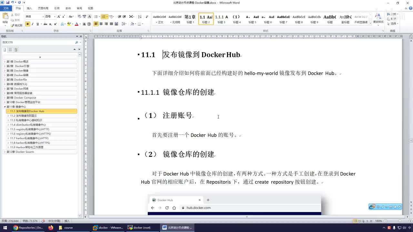Click the page count 276/444 in status bar
This screenshot has width=413, height=232.
(10, 221)
